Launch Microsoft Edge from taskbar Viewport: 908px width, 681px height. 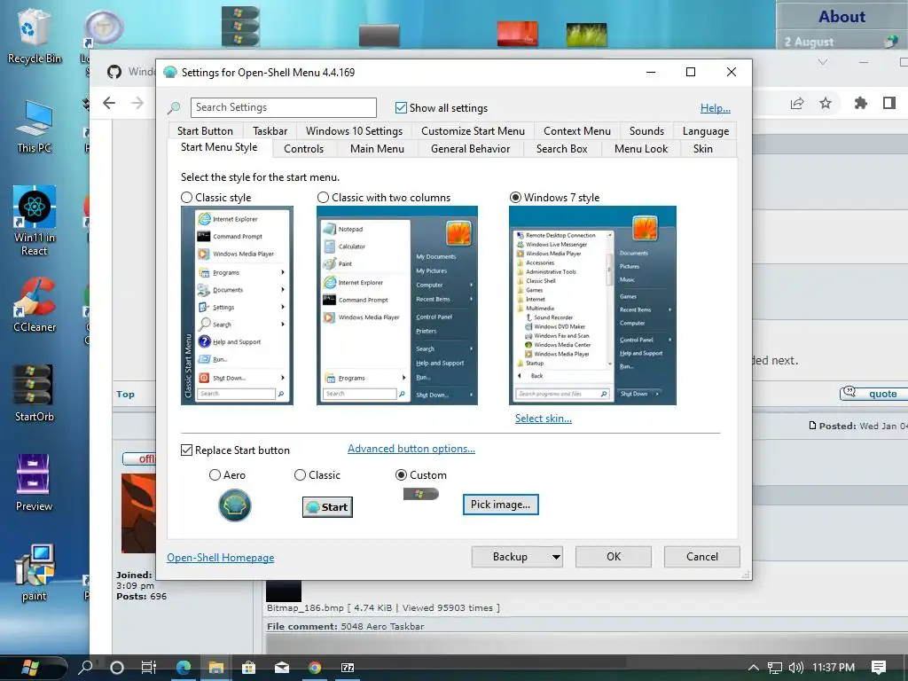tap(184, 668)
